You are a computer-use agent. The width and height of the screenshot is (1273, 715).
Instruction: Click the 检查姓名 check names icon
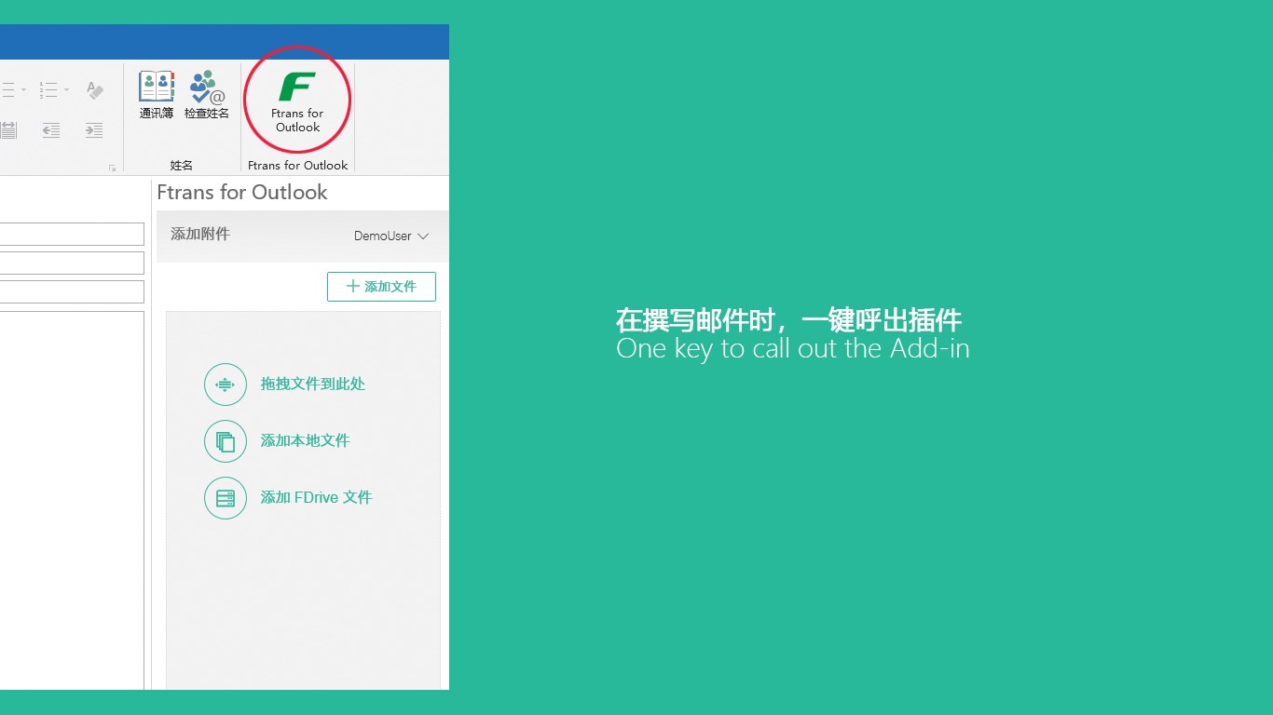point(207,95)
